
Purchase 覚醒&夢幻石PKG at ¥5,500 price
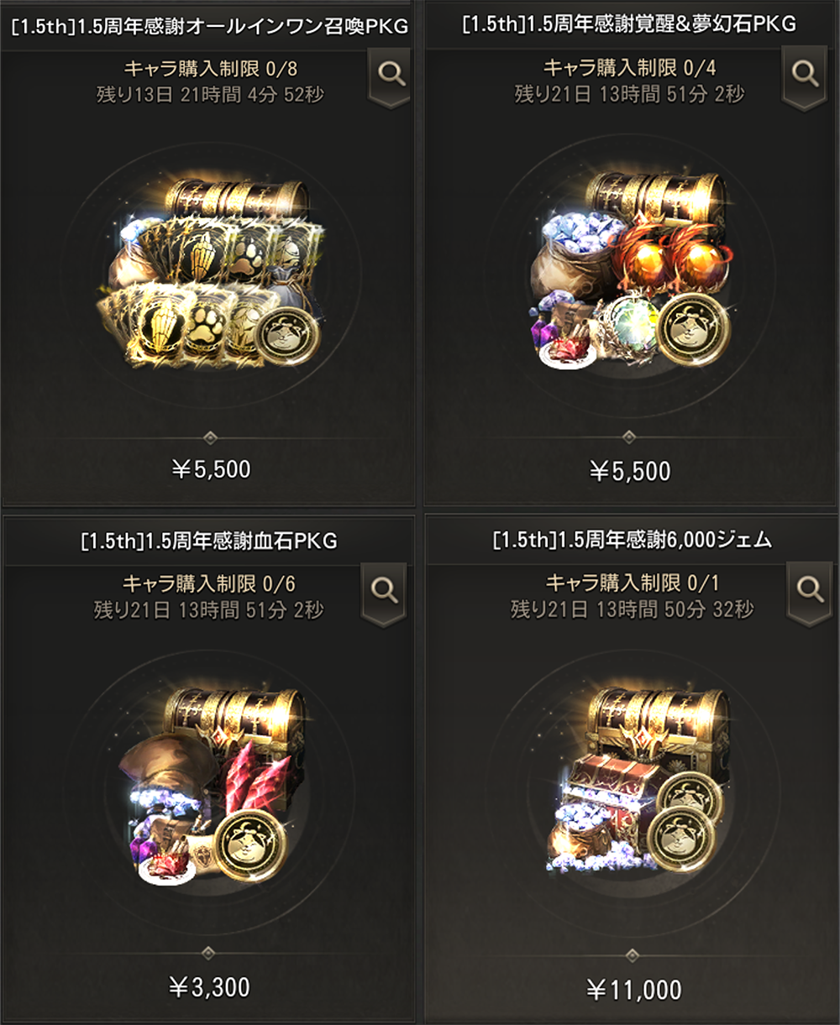630,470
